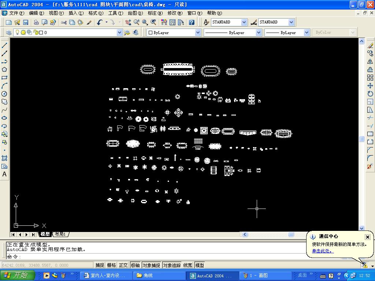Click the Erase modify tool
The height and width of the screenshot is (281, 375).
click(x=370, y=45)
